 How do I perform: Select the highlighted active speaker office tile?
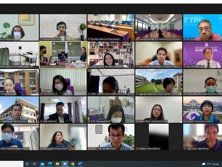tap(63, 55)
